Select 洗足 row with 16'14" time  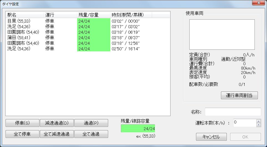point(88,49)
